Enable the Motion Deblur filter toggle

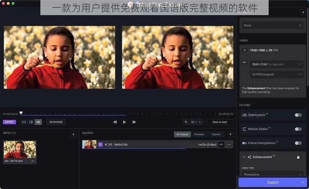(298, 129)
